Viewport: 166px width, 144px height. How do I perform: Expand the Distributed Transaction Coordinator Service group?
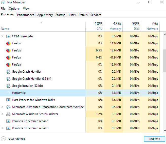pos(2,107)
